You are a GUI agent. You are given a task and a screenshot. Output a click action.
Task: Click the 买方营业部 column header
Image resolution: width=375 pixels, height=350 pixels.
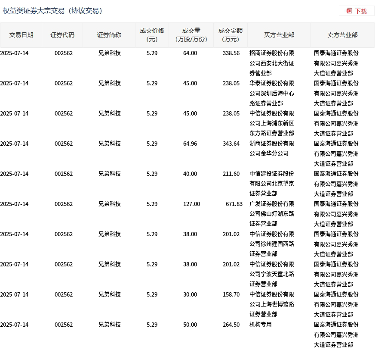click(279, 35)
